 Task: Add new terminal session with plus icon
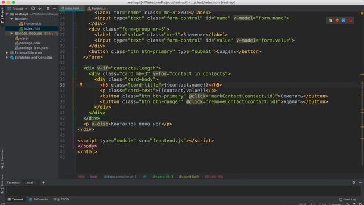(x=43, y=182)
